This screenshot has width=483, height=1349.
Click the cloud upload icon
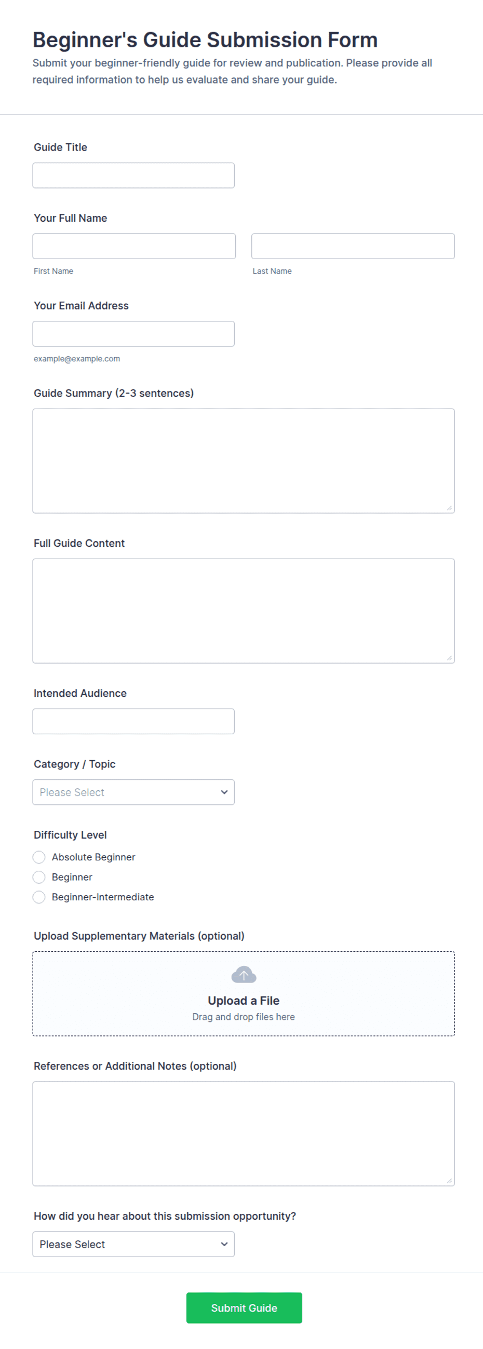pyautogui.click(x=244, y=975)
